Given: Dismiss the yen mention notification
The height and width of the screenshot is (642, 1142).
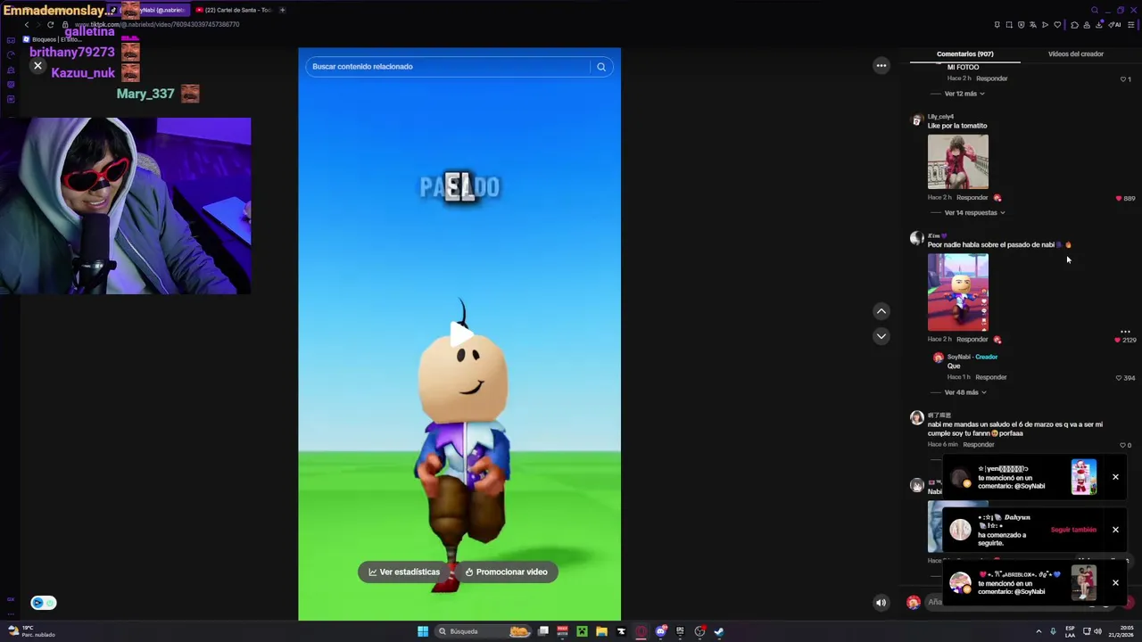Looking at the screenshot, I should point(1115,478).
